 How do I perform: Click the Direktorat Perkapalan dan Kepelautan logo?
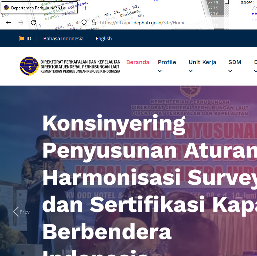[70, 66]
